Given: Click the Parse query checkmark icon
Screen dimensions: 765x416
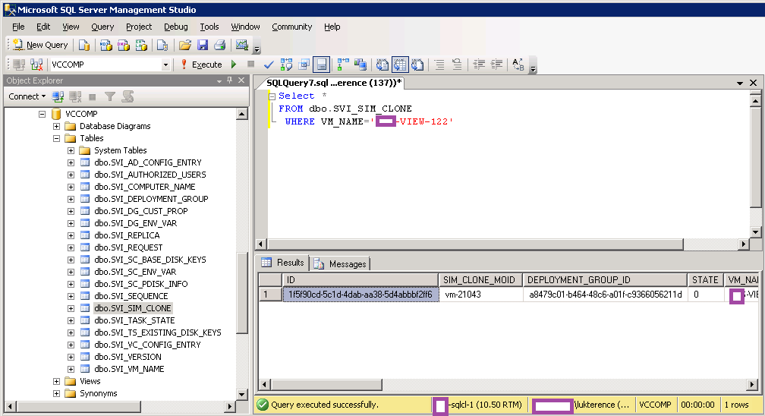Looking at the screenshot, I should 268,65.
